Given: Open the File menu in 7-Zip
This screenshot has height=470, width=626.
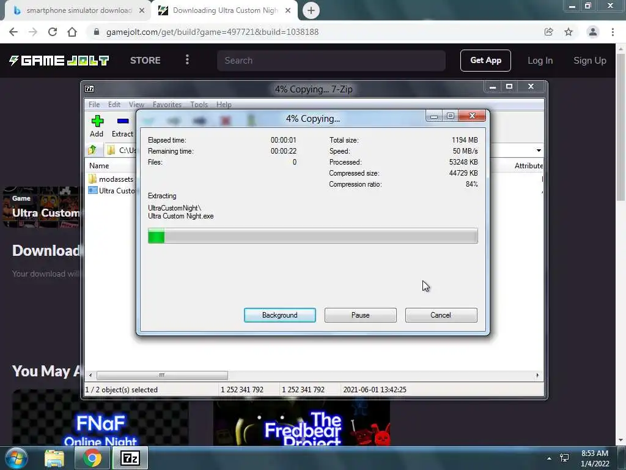Looking at the screenshot, I should click(x=94, y=104).
